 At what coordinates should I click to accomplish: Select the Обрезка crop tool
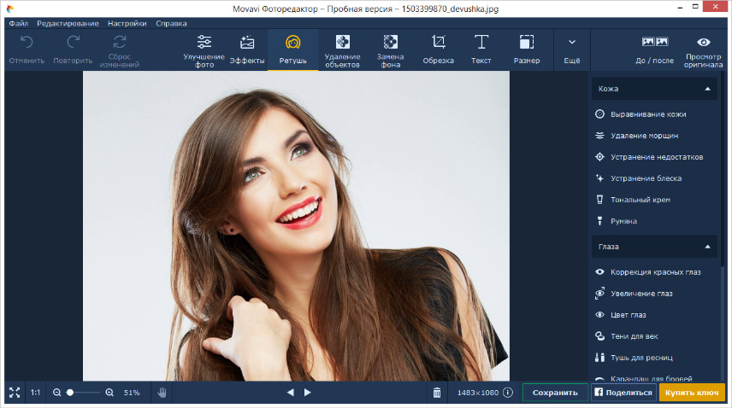click(x=438, y=50)
